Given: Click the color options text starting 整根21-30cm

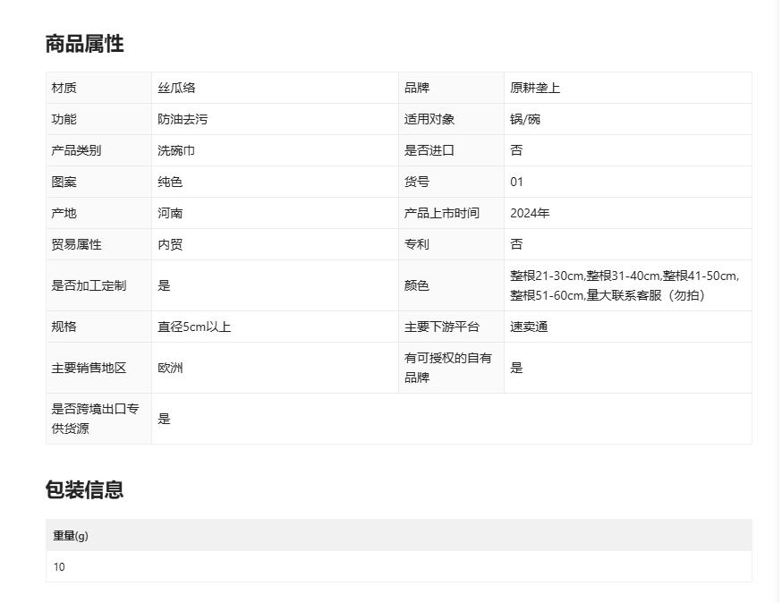Looking at the screenshot, I should 624,285.
